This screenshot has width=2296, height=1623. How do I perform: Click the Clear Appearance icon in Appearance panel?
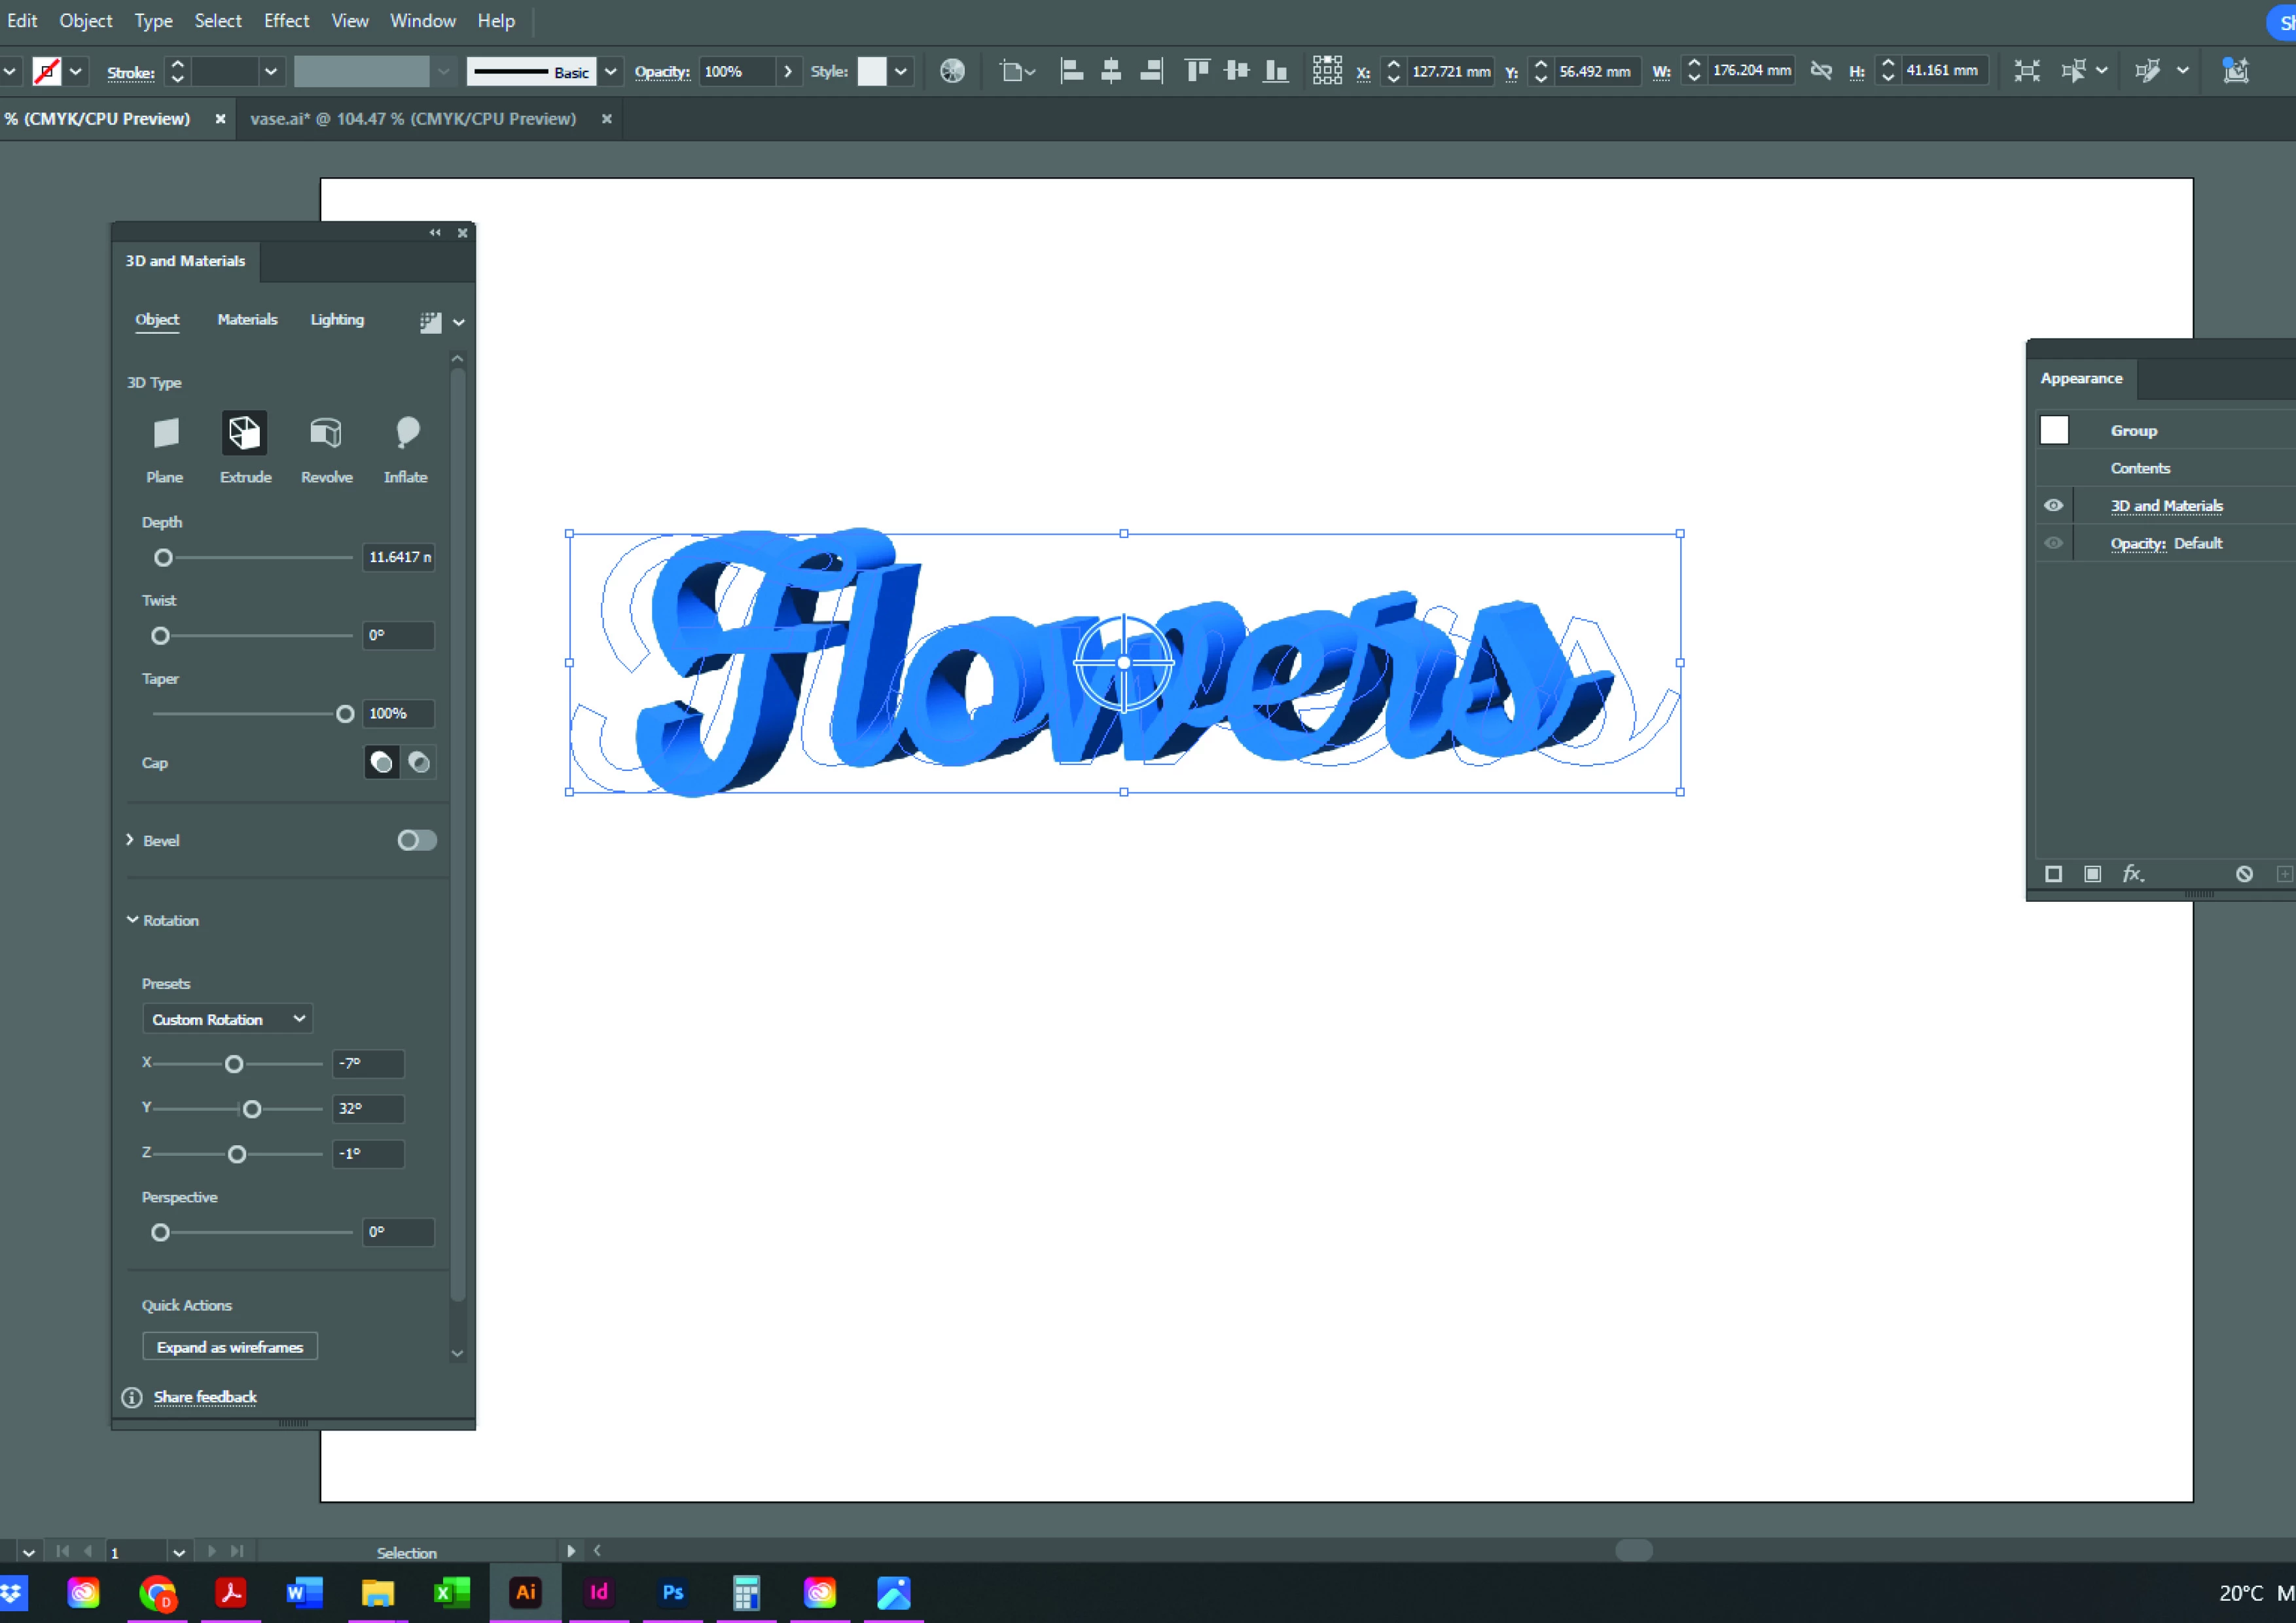pyautogui.click(x=2244, y=874)
